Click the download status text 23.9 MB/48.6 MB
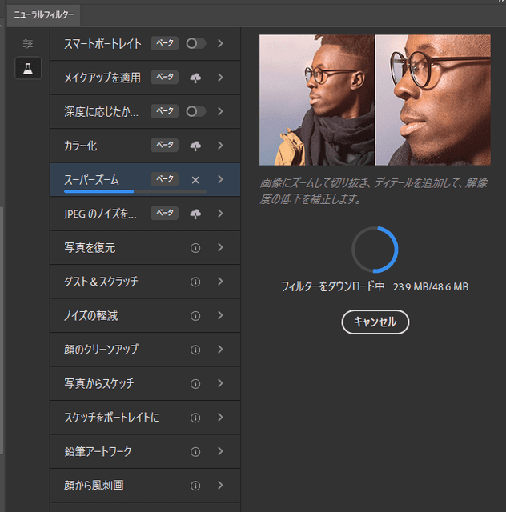The image size is (506, 512). pos(431,287)
